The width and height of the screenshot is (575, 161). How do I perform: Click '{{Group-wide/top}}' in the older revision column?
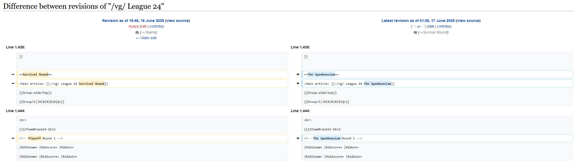coord(152,93)
